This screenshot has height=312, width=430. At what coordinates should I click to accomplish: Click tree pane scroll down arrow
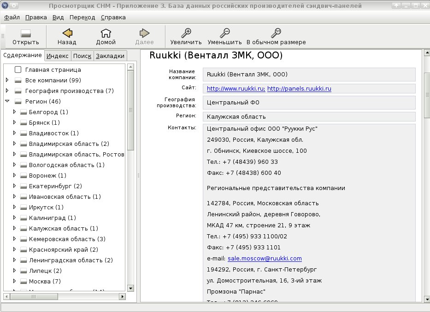(130, 288)
